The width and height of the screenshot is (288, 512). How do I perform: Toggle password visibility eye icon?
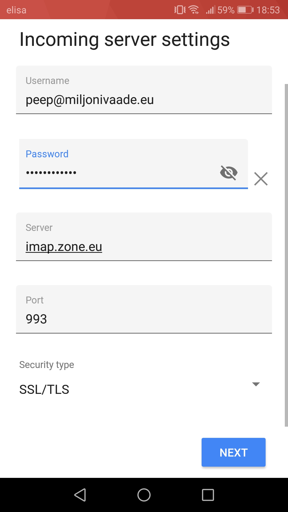[x=229, y=173]
